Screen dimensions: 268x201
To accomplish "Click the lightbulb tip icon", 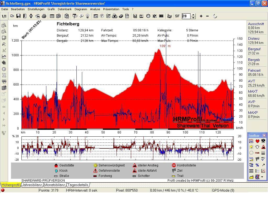I will point(88,16).
